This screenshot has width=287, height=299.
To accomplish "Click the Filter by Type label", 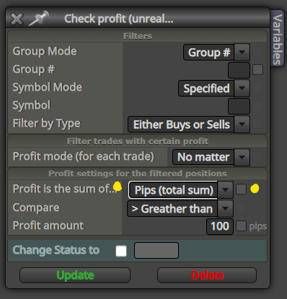I will tap(46, 124).
